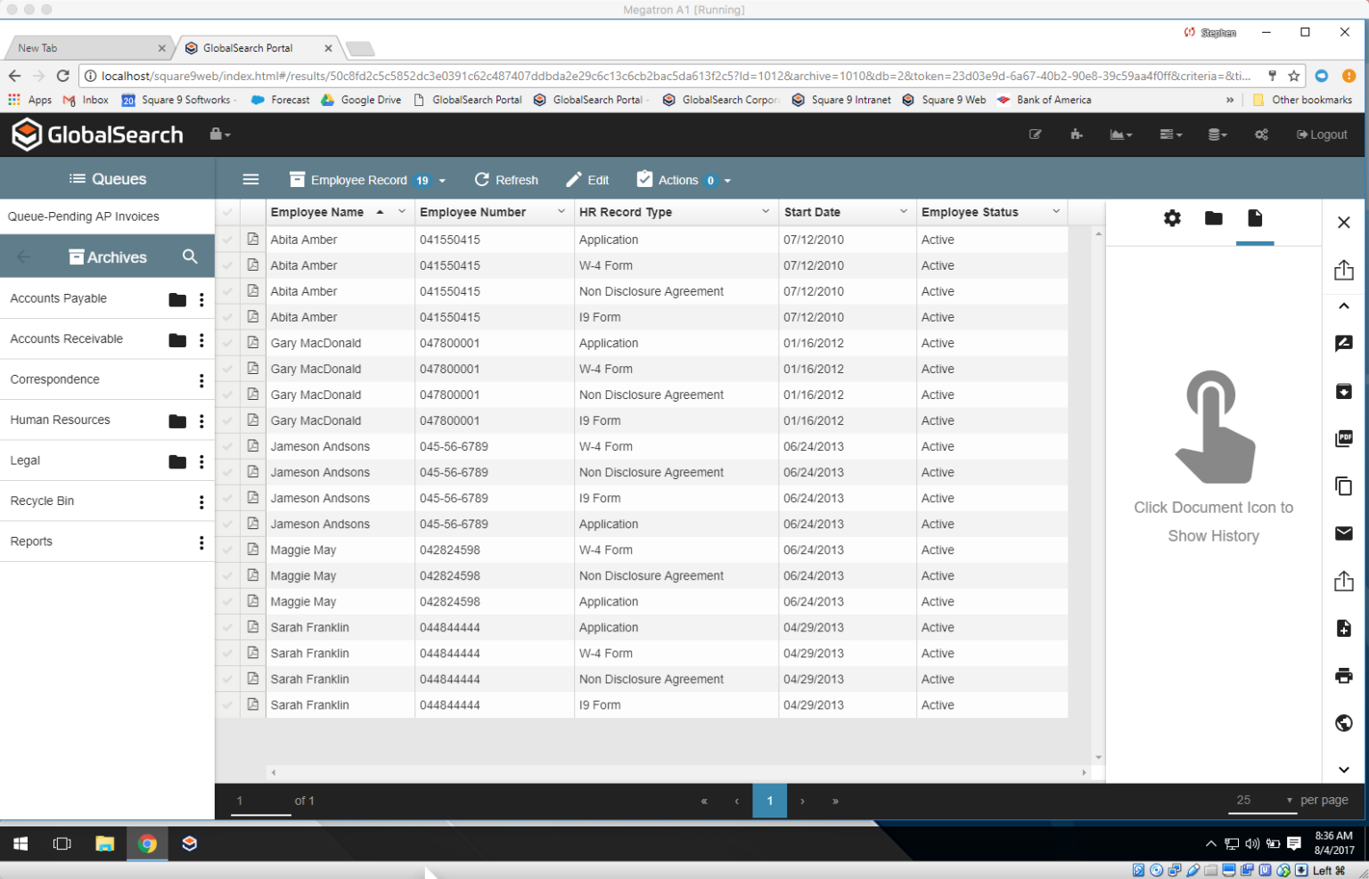This screenshot has height=879, width=1369.
Task: Go to the last page with » button
Action: (835, 801)
